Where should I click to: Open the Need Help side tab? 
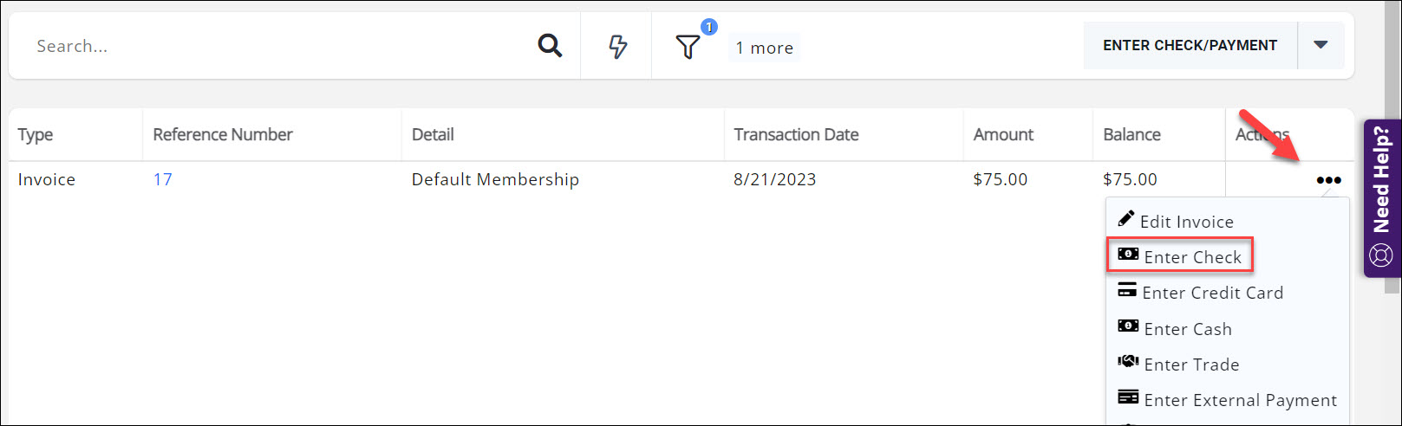click(x=1381, y=182)
